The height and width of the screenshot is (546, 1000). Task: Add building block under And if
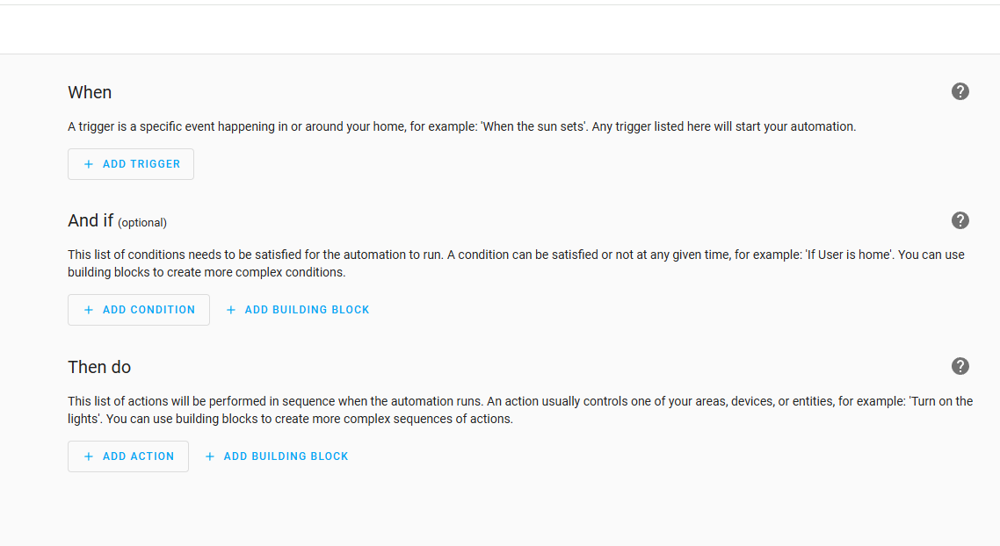[298, 310]
